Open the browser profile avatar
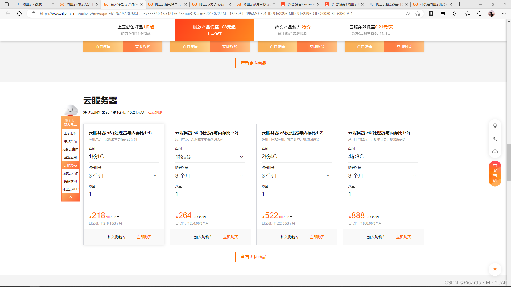This screenshot has width=511, height=287. click(x=492, y=14)
